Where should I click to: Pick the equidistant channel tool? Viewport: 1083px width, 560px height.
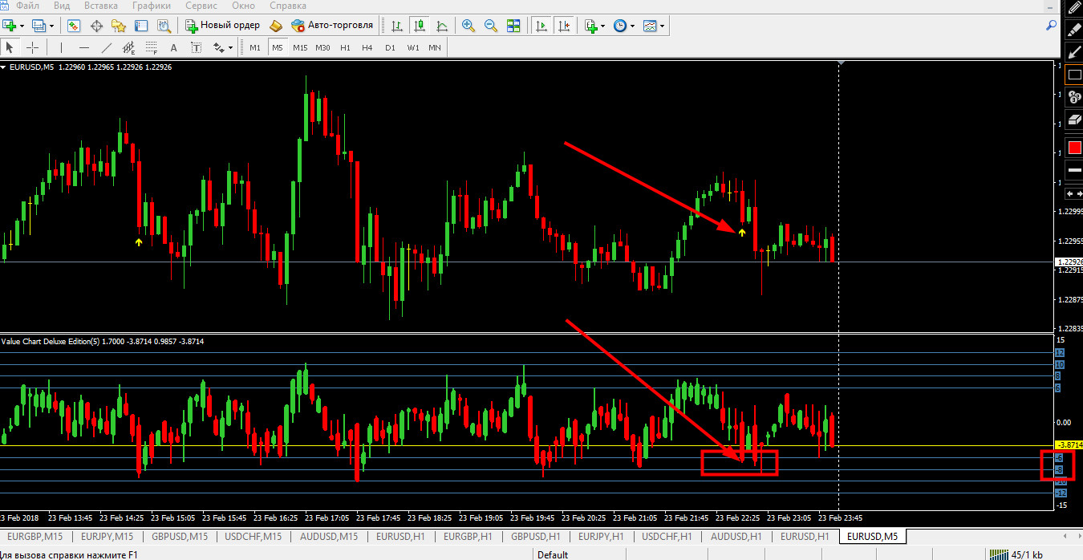click(x=128, y=47)
